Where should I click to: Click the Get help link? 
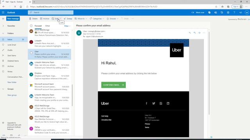[105, 116]
